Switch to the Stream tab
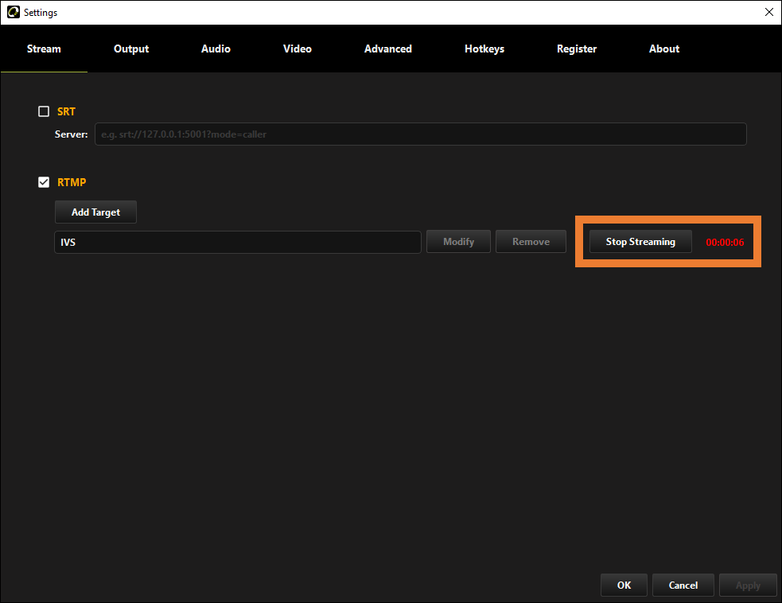Screen dimensions: 782x603 44,49
